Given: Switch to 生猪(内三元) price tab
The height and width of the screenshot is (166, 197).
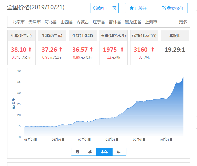Looking at the screenshot, I should tap(52, 36).
